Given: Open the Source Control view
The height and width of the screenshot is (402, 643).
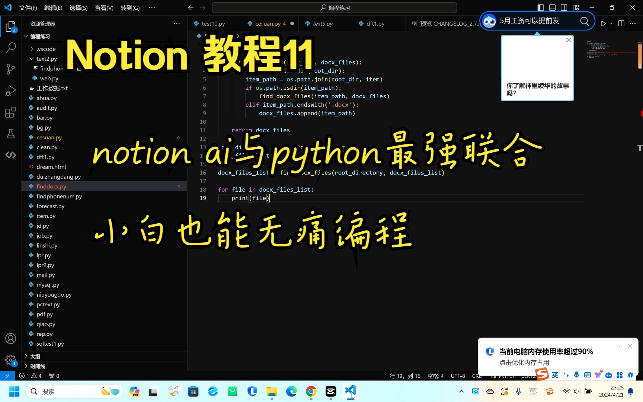Looking at the screenshot, I should (10, 69).
